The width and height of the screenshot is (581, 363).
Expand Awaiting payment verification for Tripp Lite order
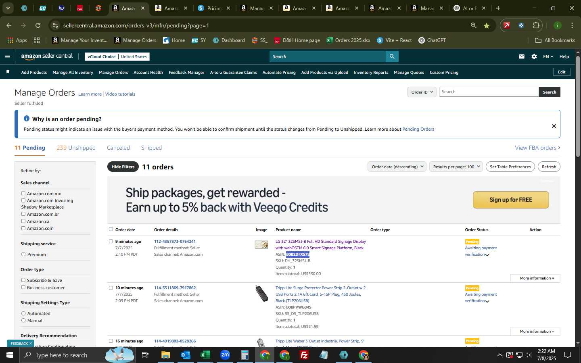pyautogui.click(x=487, y=301)
